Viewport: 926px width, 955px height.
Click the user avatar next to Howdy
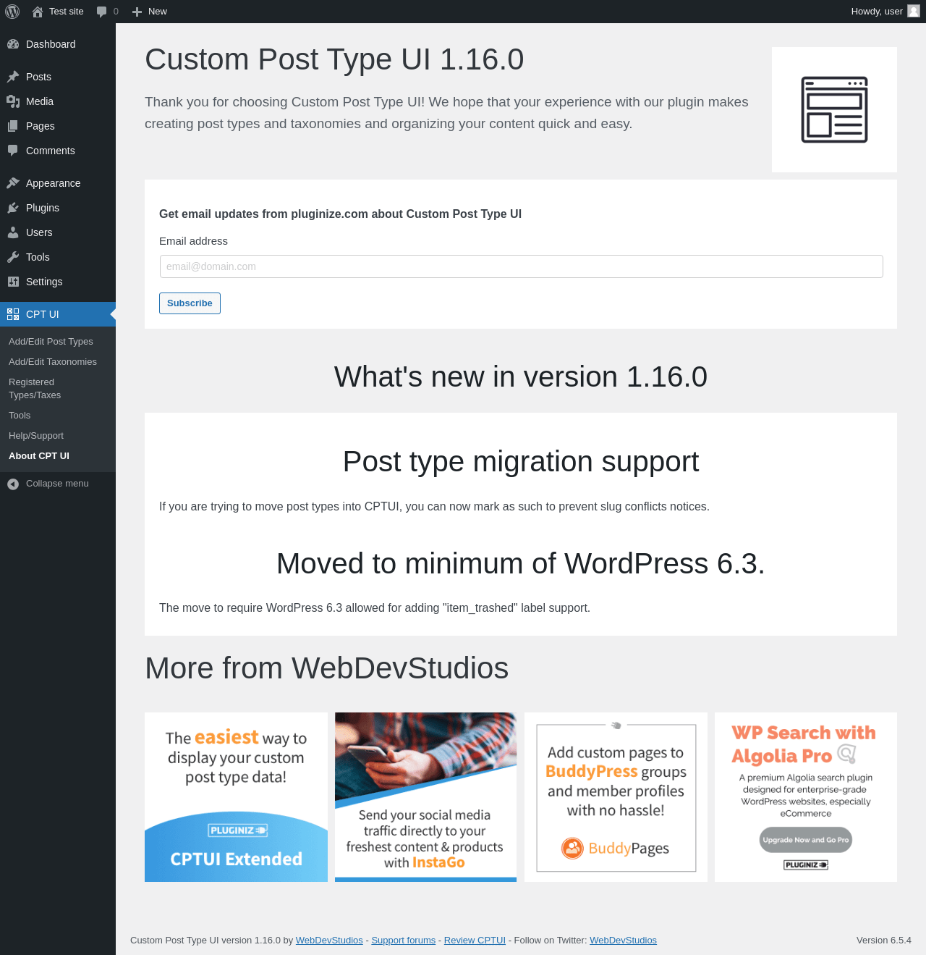[914, 12]
